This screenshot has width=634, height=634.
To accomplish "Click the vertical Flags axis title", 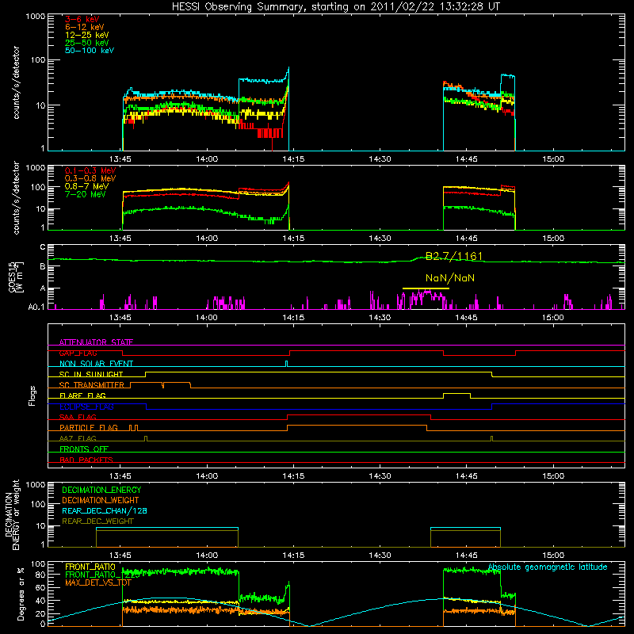I will (x=32, y=395).
